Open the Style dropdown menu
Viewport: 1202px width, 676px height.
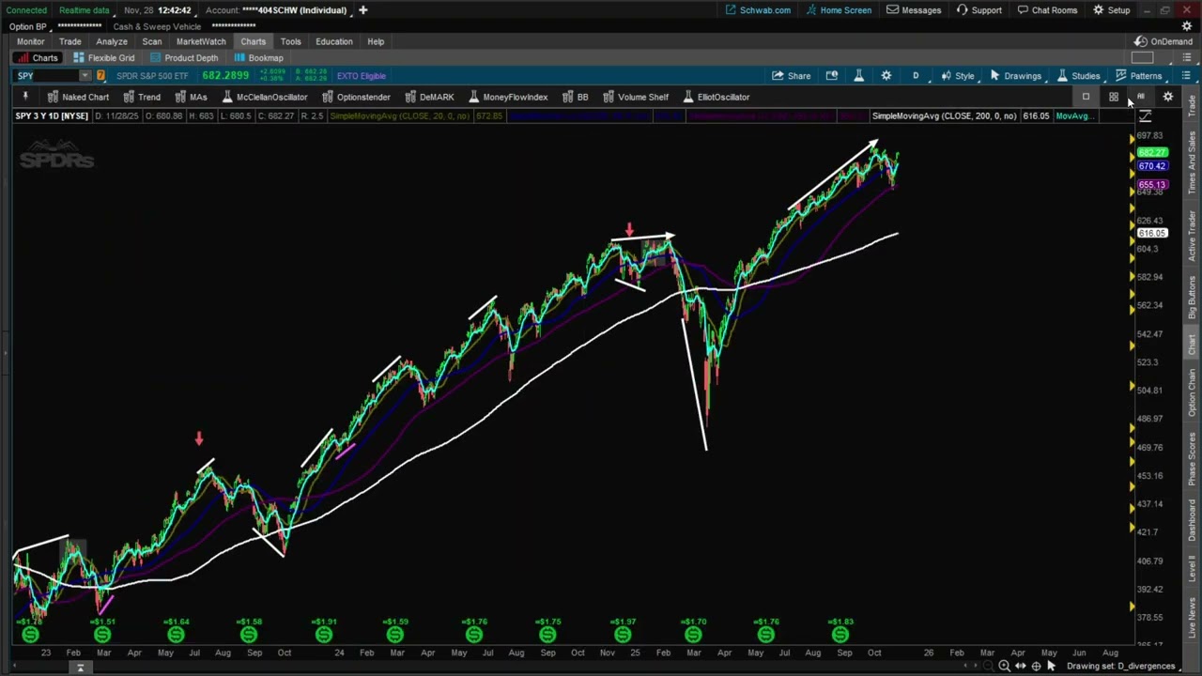point(958,76)
